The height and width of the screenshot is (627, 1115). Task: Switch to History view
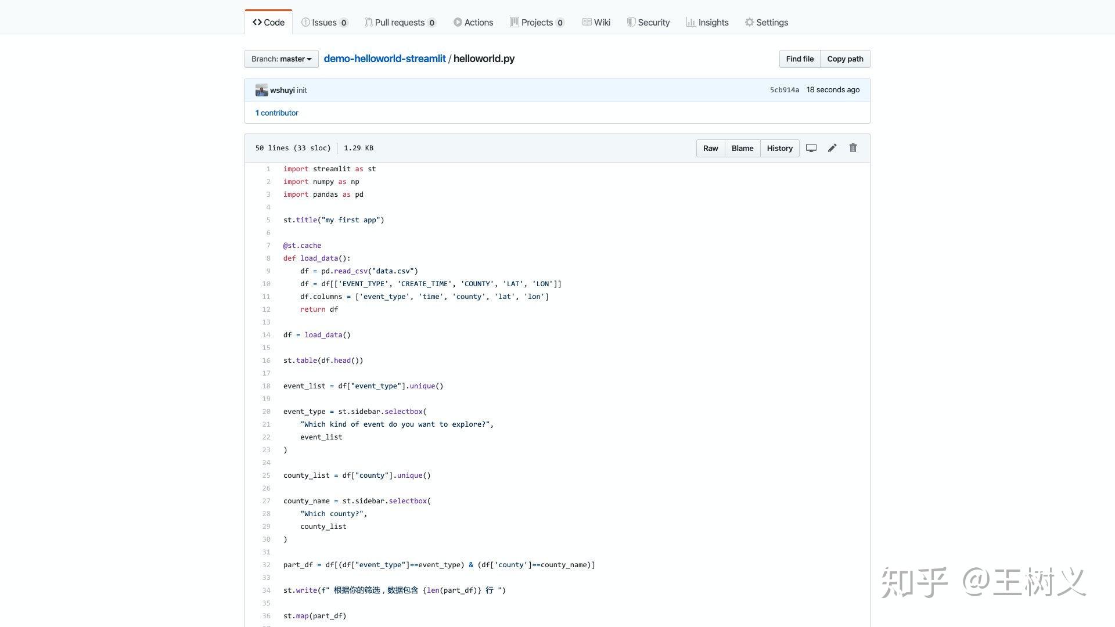(779, 148)
